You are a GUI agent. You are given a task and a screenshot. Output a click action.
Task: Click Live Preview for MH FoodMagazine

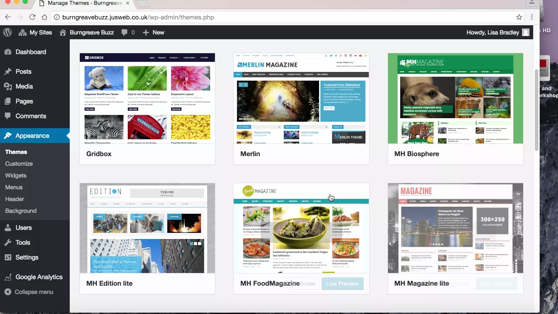(x=342, y=283)
